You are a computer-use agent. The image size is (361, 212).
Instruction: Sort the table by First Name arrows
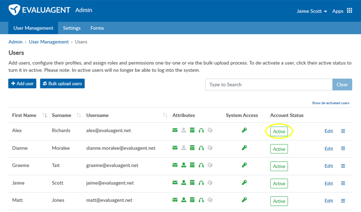click(45, 115)
